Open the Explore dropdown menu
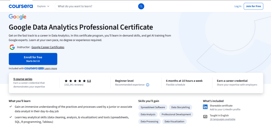The height and width of the screenshot is (124, 271). tap(43, 6)
